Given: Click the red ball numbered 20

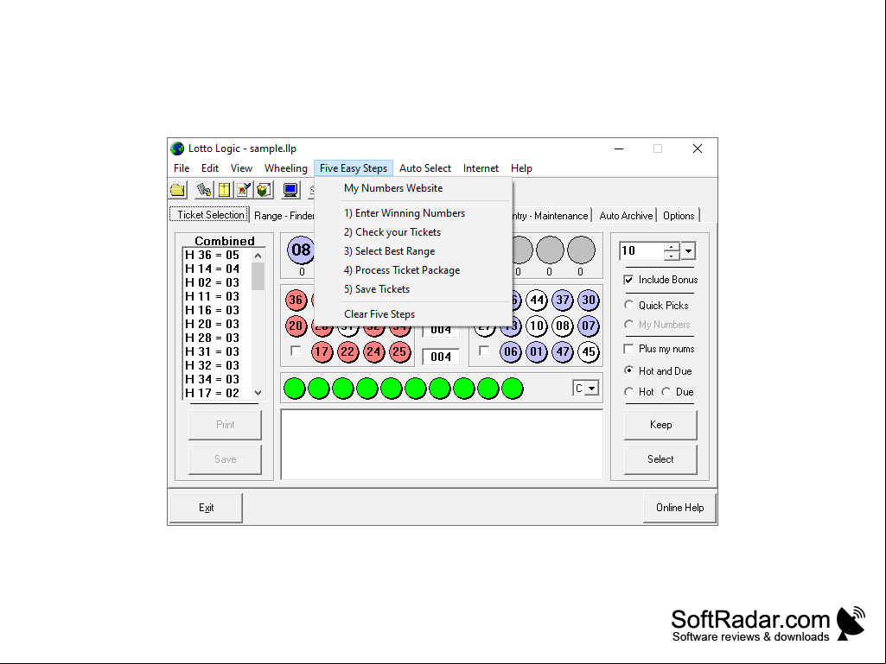Looking at the screenshot, I should click(296, 326).
